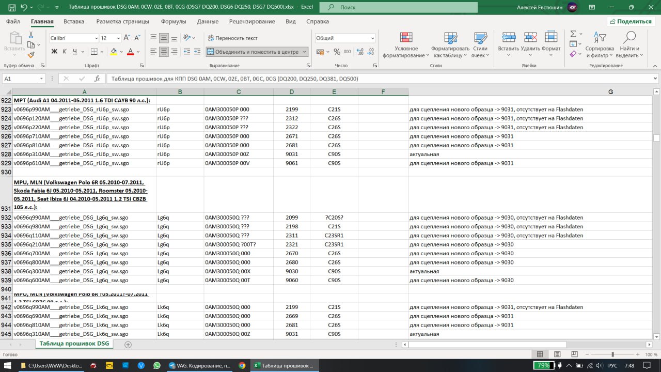Viewport: 661px width, 372px height.
Task: Toggle align text left
Action: (x=153, y=52)
